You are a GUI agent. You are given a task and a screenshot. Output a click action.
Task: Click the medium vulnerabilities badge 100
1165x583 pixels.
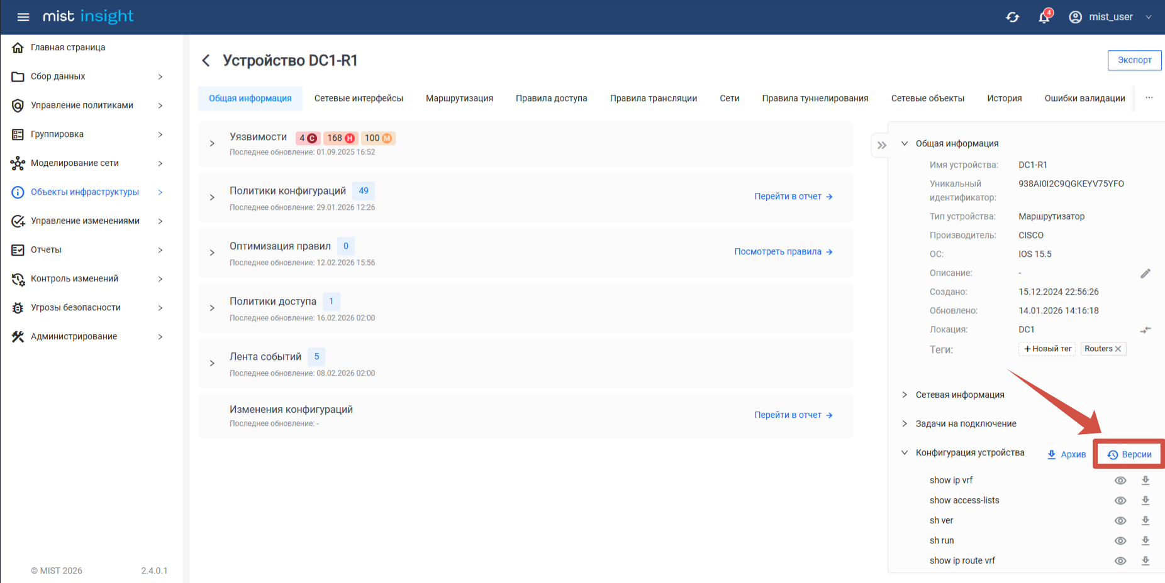378,138
